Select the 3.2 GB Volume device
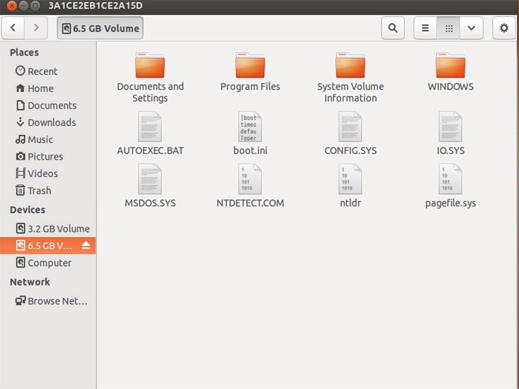The image size is (519, 389). coord(48,229)
